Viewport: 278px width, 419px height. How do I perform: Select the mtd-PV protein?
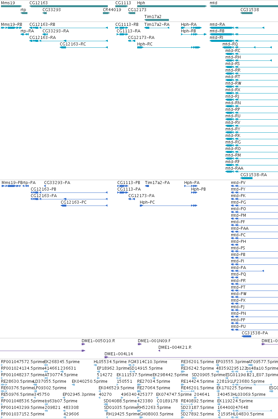coord(254,186)
